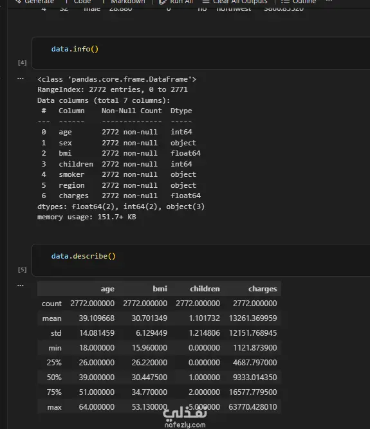Click the 'smoker' column row in info output
The height and width of the screenshot is (429, 370).
click(119, 174)
